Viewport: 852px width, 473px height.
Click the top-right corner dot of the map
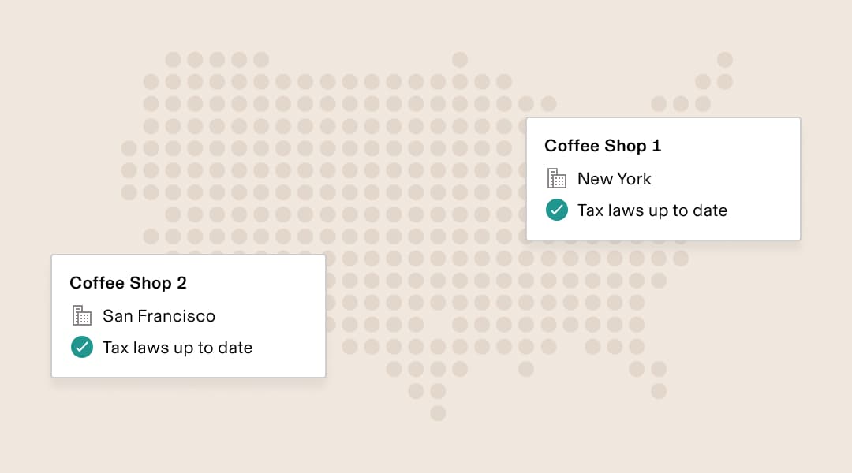pyautogui.click(x=724, y=60)
